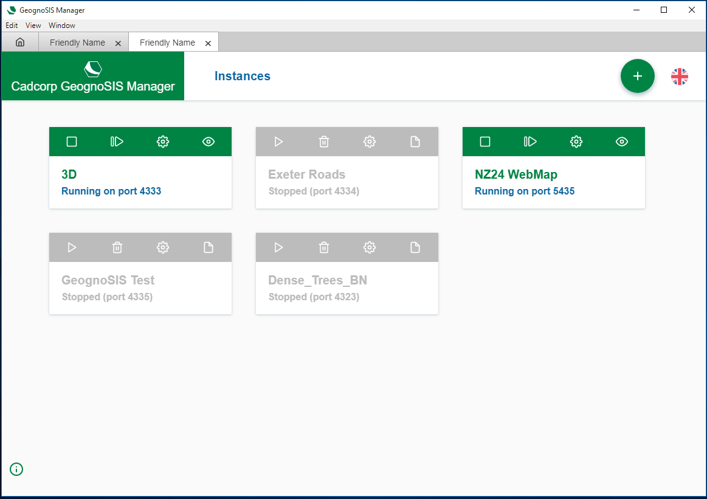Click the 3D instance title
This screenshot has height=499, width=707.
pos(69,174)
